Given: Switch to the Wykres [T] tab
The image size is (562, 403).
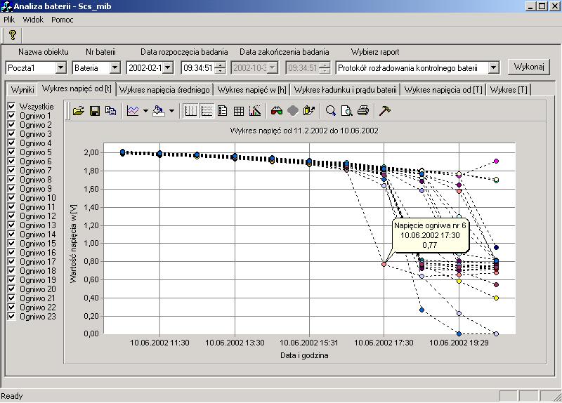Looking at the screenshot, I should (x=508, y=90).
